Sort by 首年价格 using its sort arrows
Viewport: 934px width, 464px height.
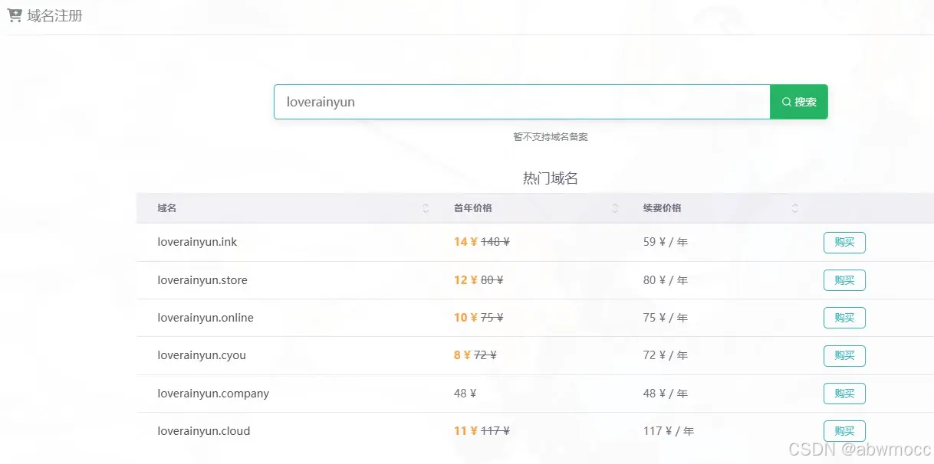coord(615,208)
